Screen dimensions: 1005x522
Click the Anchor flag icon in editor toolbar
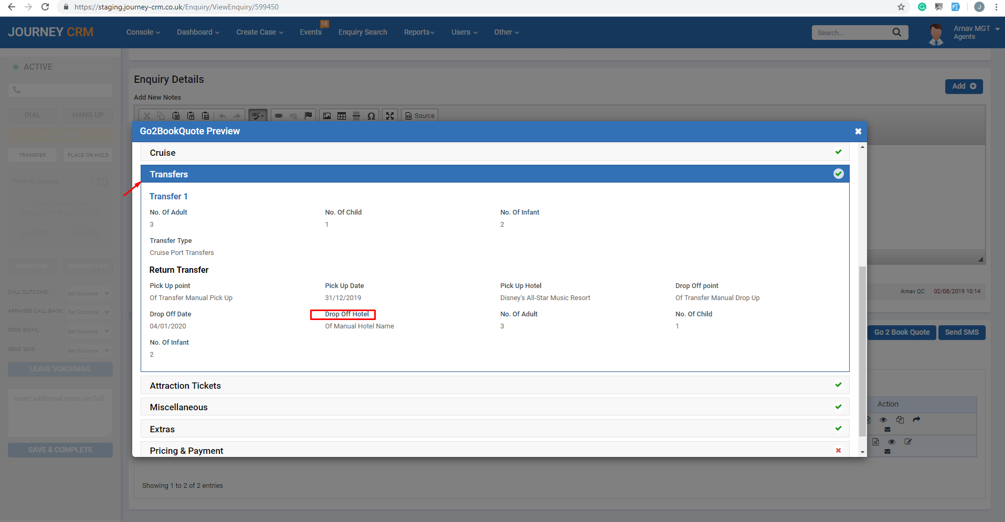click(309, 116)
